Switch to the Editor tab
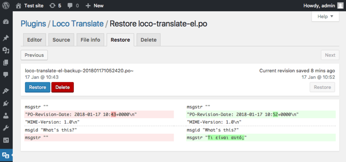346x162 pixels. [x=35, y=40]
